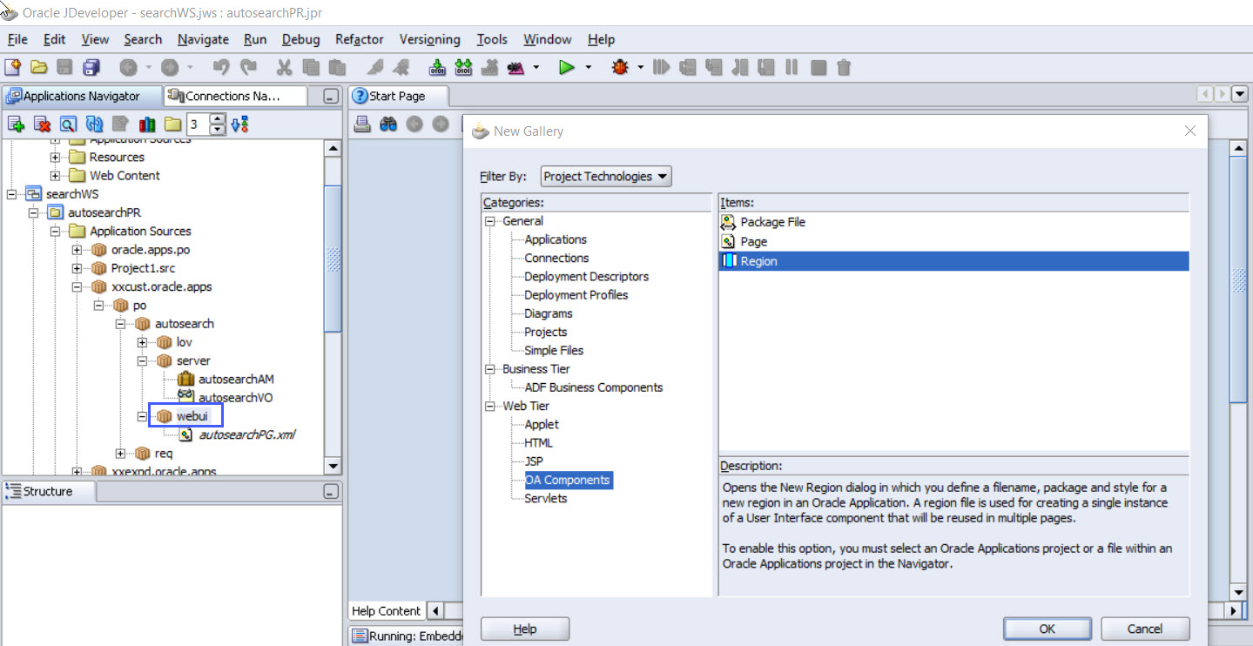This screenshot has width=1253, height=646.
Task: Click the Cut scissors icon
Action: click(283, 67)
